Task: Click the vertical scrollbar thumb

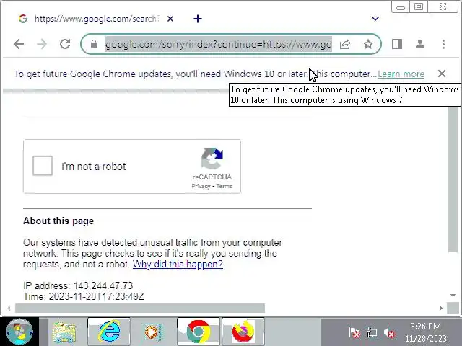Action: click(453, 179)
